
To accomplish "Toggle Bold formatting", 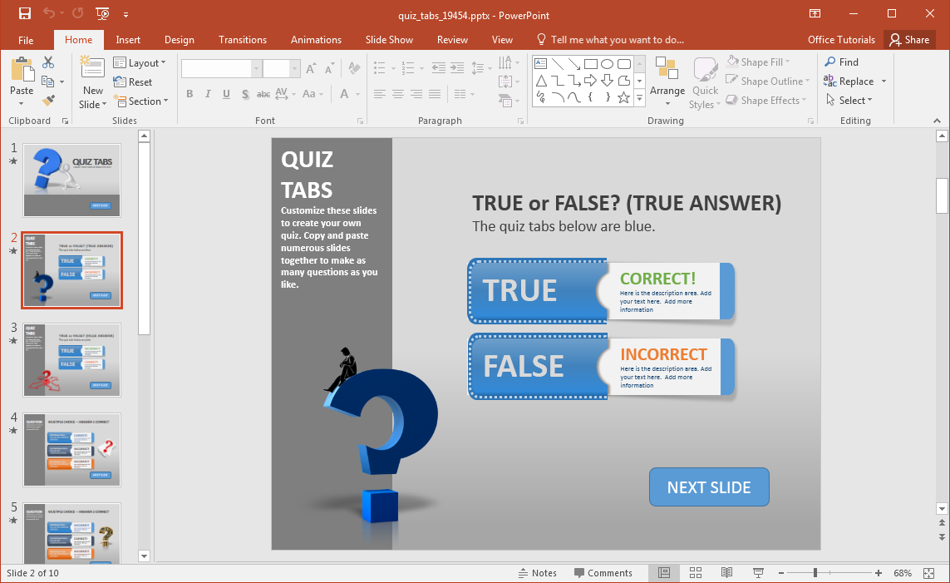I will (x=190, y=94).
